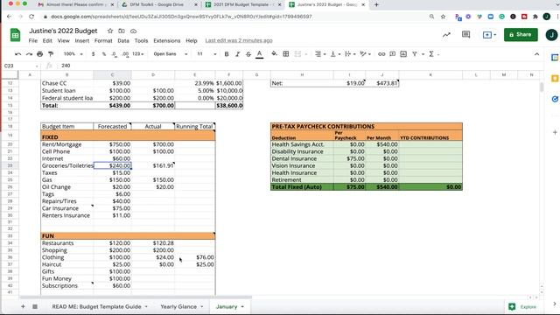Click the Explore button

pos(523,307)
